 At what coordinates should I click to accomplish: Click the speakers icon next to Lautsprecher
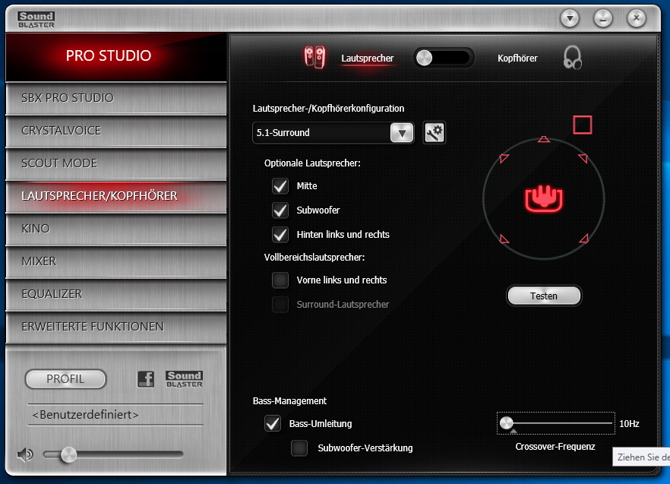coord(314,58)
